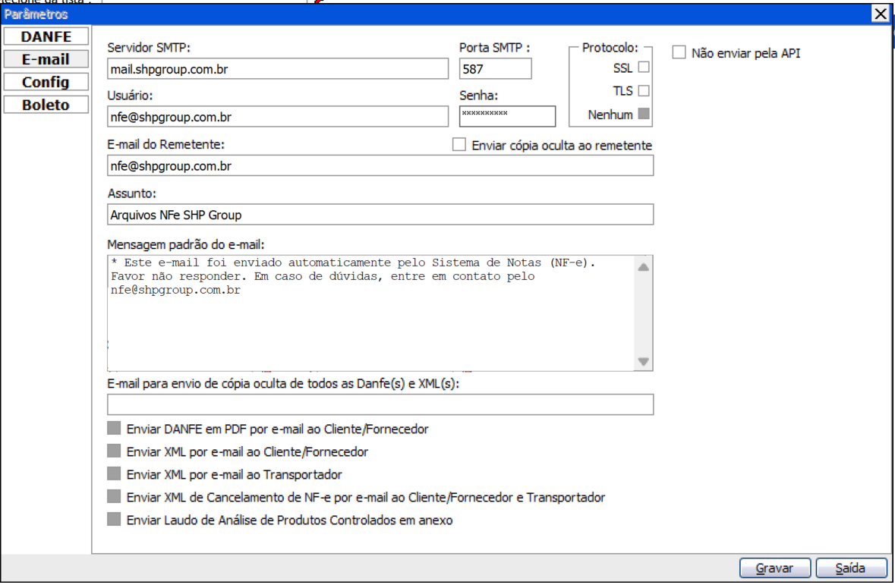The height and width of the screenshot is (585, 895).
Task: Enable the SSL protocol checkbox
Action: click(x=644, y=68)
